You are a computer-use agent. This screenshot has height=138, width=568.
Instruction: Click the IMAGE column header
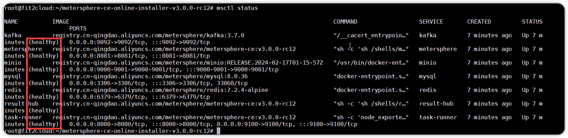[61, 22]
